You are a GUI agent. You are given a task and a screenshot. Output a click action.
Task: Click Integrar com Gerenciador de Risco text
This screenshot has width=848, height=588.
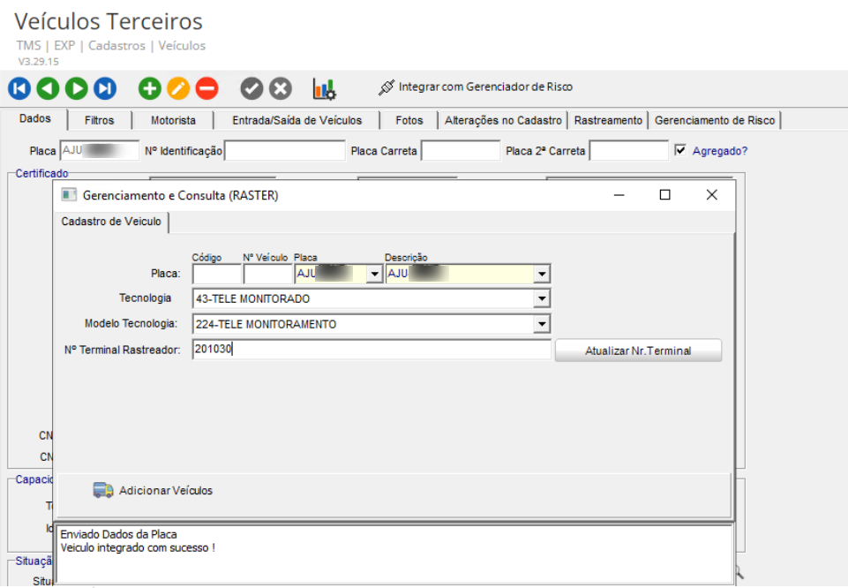485,87
